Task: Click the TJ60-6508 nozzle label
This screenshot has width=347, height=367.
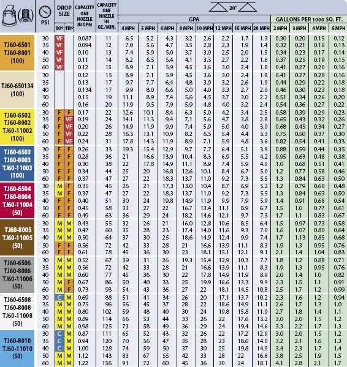Action: pyautogui.click(x=17, y=300)
